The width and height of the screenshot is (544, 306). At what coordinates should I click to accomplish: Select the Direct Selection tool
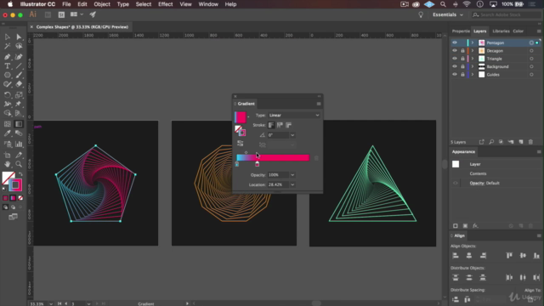click(x=19, y=37)
